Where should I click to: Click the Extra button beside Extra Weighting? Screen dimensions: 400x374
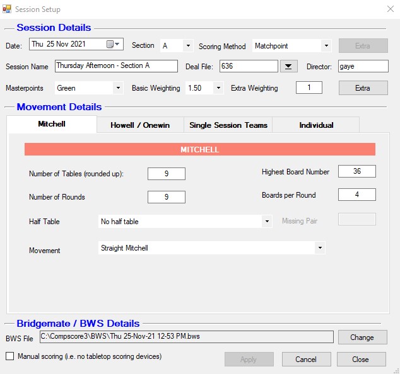coord(363,88)
